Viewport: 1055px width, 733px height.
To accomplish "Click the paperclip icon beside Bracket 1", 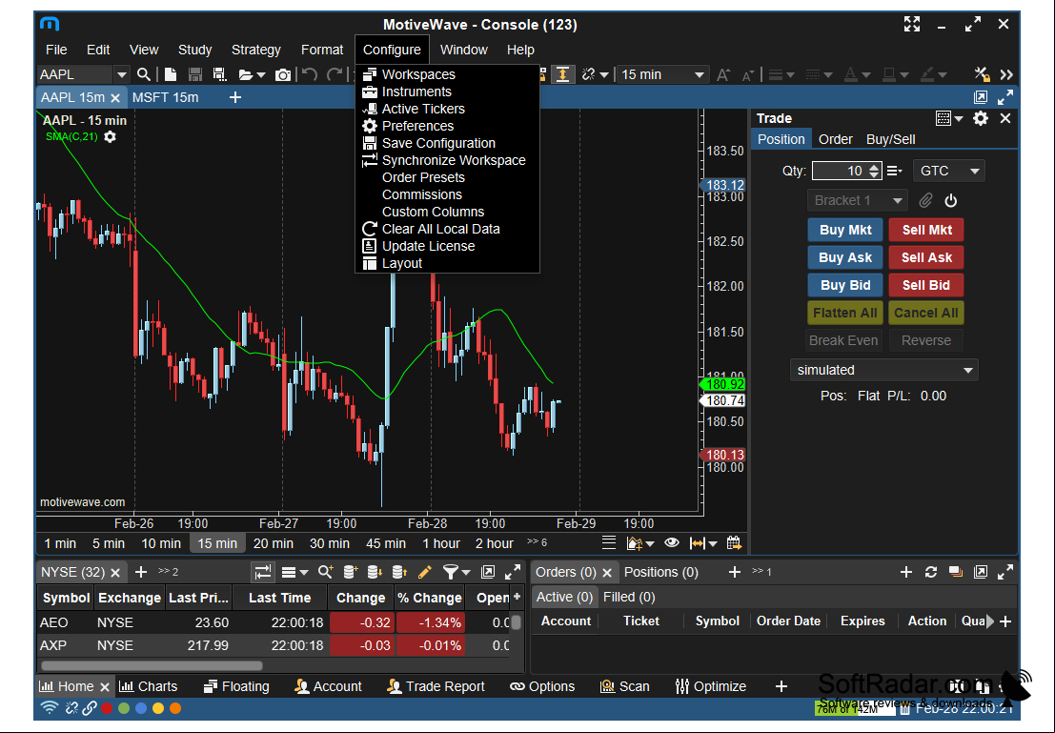I will tap(925, 200).
